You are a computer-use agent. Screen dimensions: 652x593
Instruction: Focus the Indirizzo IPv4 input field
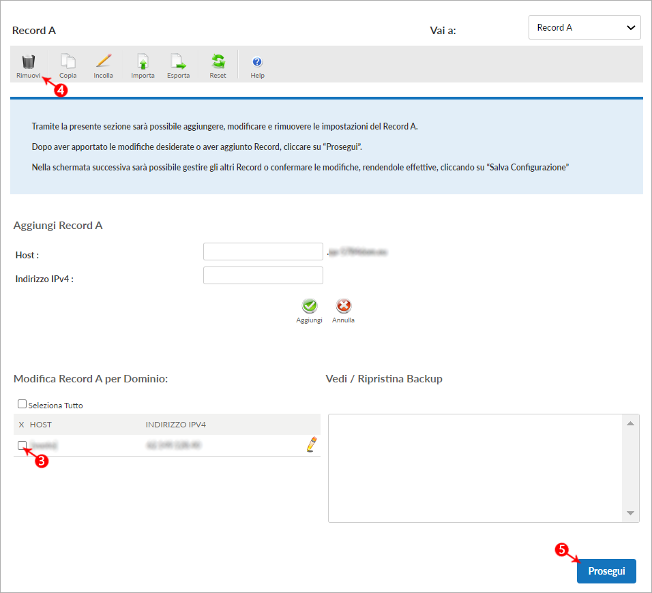263,275
